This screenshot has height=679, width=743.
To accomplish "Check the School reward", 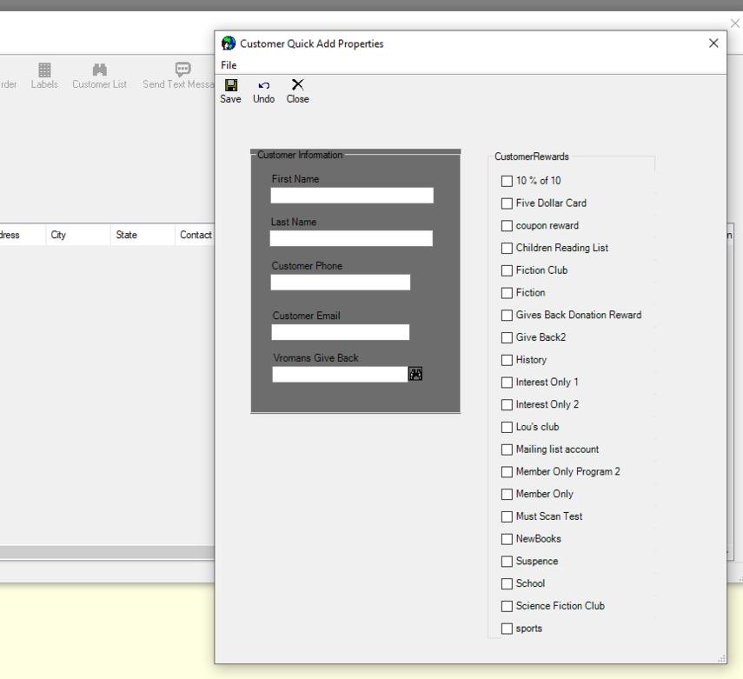I will point(507,583).
